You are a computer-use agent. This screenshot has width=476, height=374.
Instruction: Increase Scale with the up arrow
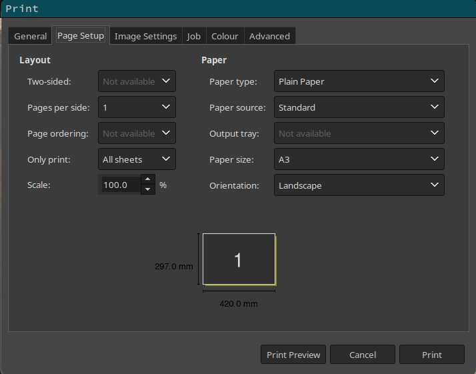pyautogui.click(x=148, y=179)
